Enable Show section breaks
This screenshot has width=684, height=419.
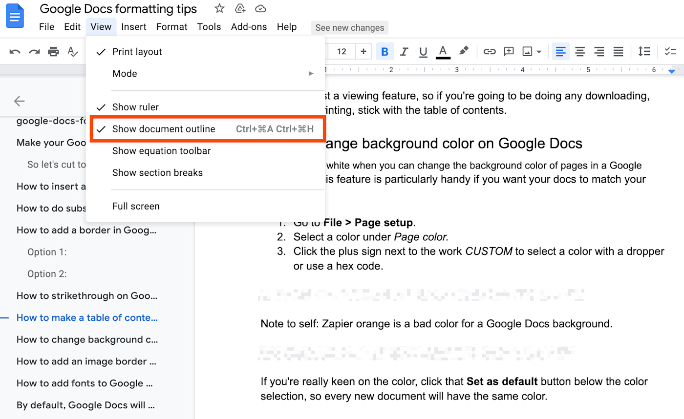tap(205, 173)
